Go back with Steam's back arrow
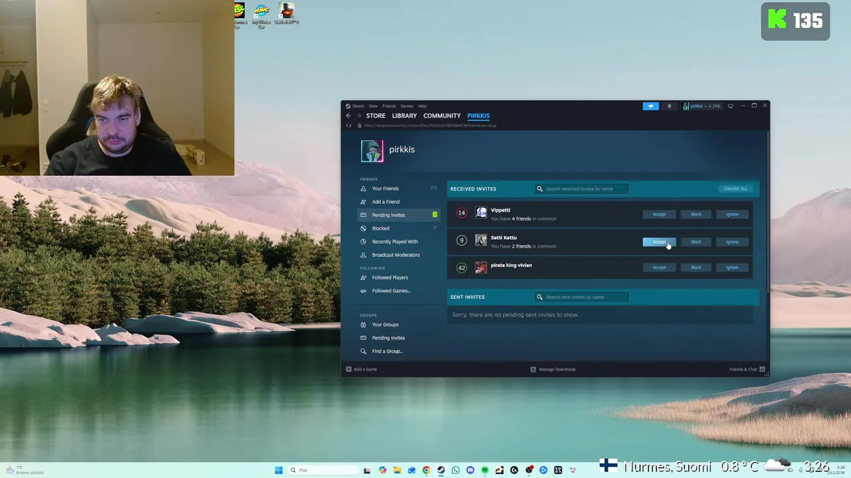Screen dimensions: 851x478 tap(348, 116)
